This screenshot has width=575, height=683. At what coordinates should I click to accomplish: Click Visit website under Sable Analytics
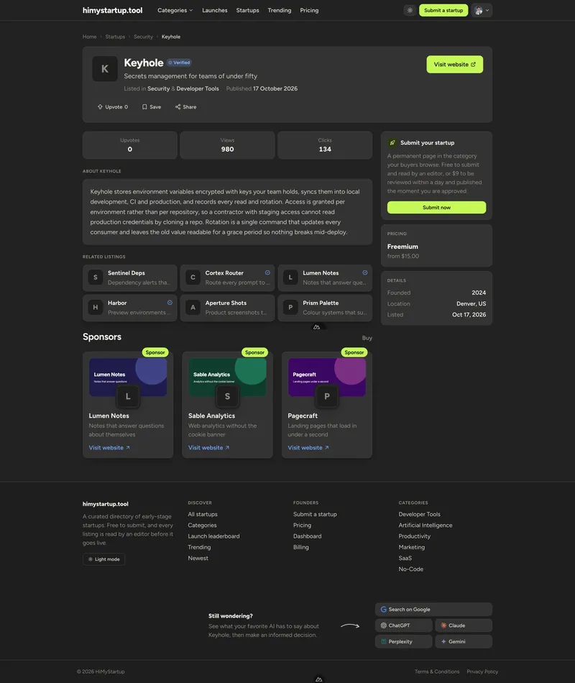[208, 448]
